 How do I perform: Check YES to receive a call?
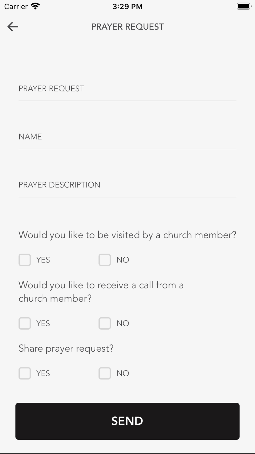point(25,324)
